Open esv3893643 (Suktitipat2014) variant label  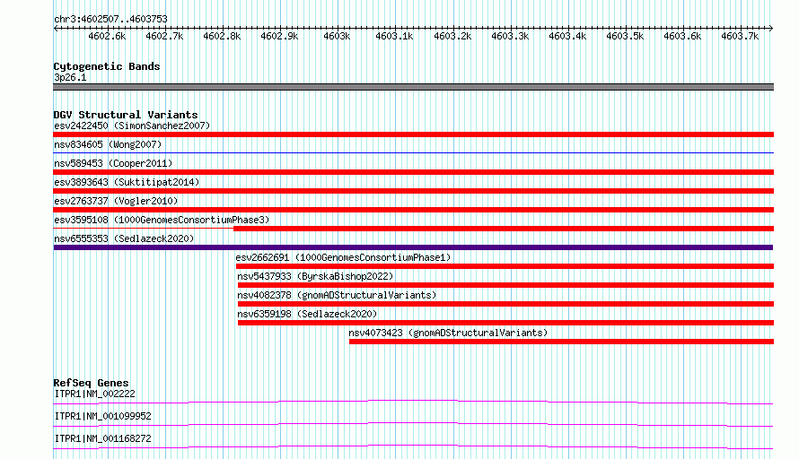pos(127,182)
